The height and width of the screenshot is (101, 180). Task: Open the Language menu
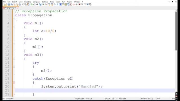point(37,2)
